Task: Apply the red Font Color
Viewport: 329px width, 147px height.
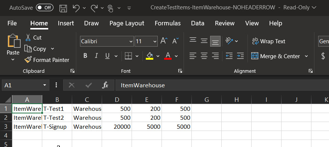Action: click(168, 56)
